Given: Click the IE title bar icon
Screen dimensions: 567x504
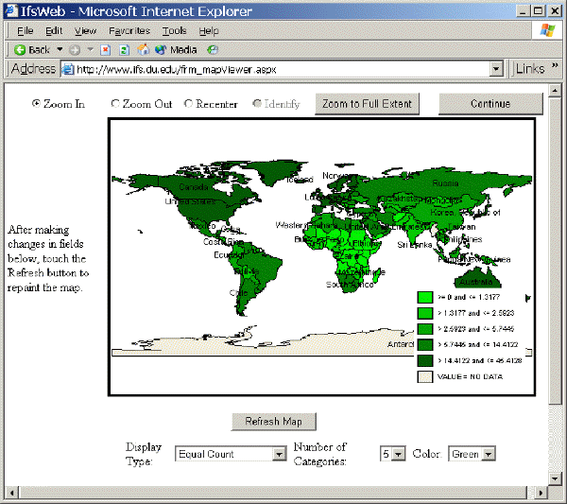Looking at the screenshot, I should [10, 10].
